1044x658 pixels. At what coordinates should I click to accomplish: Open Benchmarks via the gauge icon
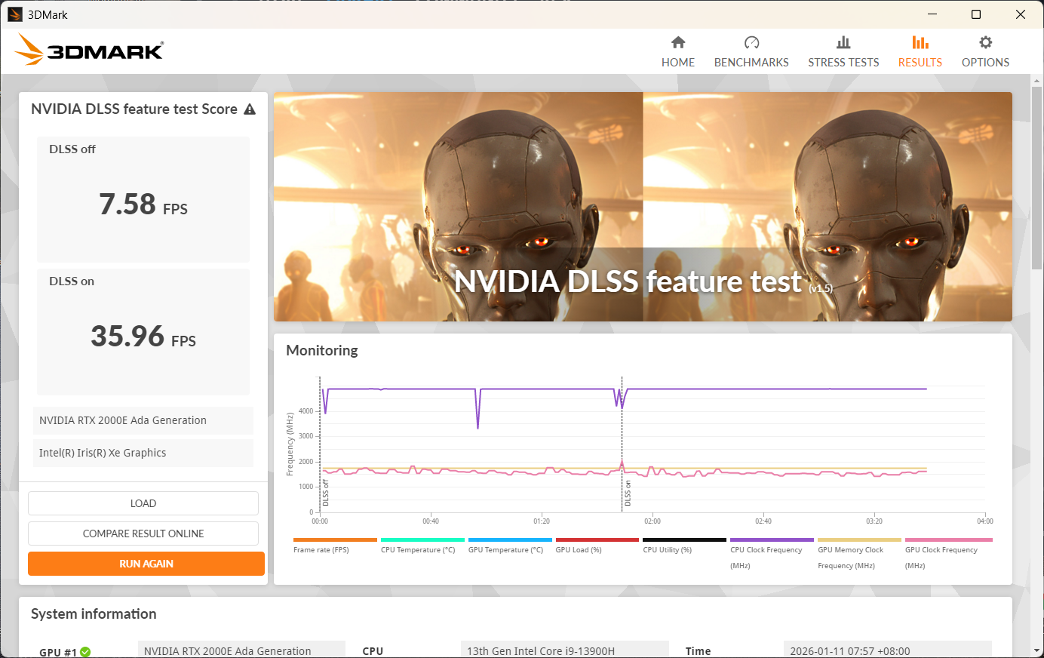coord(751,42)
